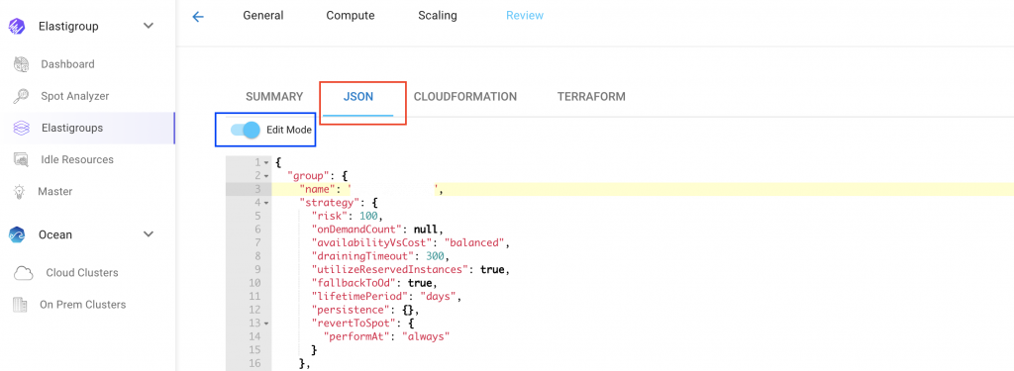Viewport: 1014px width, 371px height.
Task: Click the Master lightbulb icon
Action: click(x=20, y=191)
